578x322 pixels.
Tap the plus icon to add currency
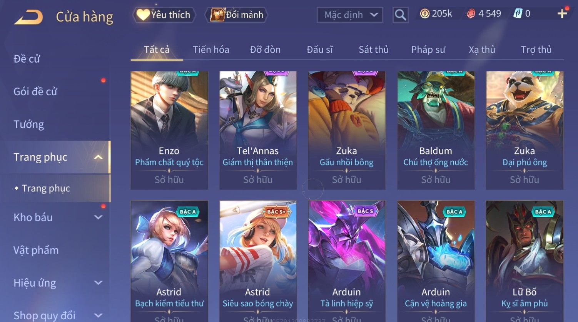click(562, 14)
